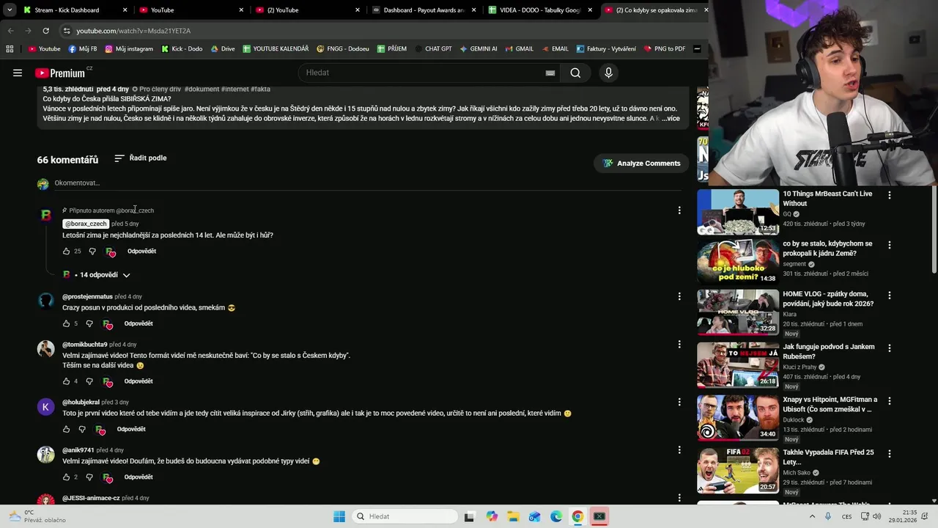This screenshot has width=938, height=528.
Task: Start voice search with microphone icon
Action: point(608,73)
